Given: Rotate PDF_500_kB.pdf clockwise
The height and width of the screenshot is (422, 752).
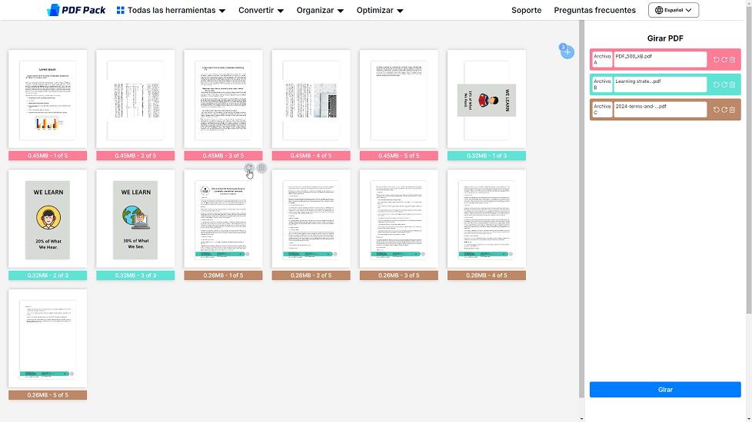Looking at the screenshot, I should (x=724, y=60).
